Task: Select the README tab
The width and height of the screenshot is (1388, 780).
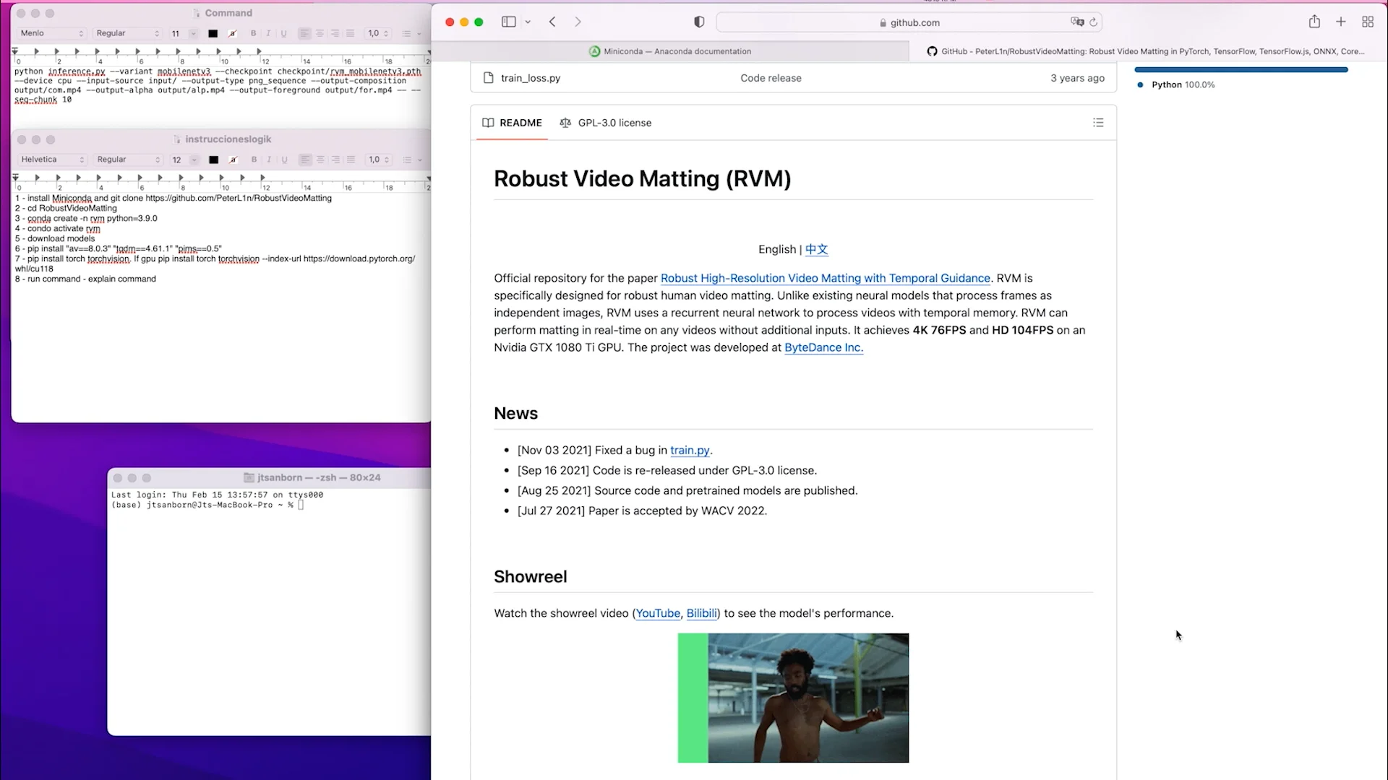Action: point(512,123)
